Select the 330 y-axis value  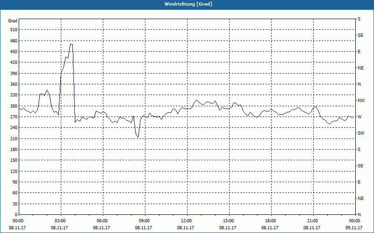pos(14,95)
